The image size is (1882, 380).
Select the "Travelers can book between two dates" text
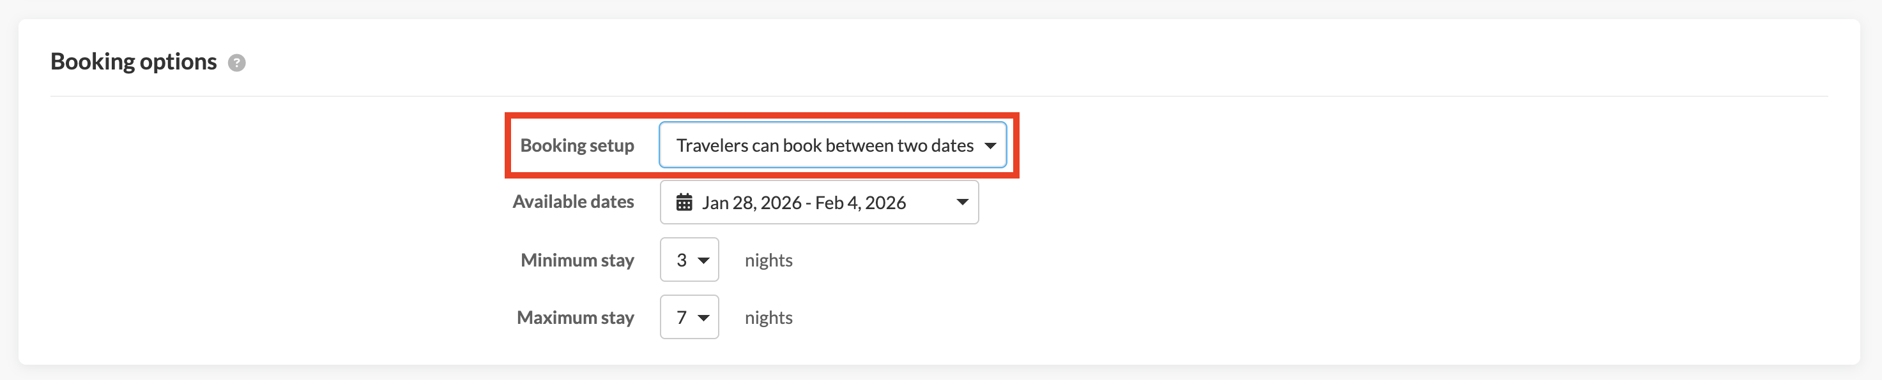(824, 145)
